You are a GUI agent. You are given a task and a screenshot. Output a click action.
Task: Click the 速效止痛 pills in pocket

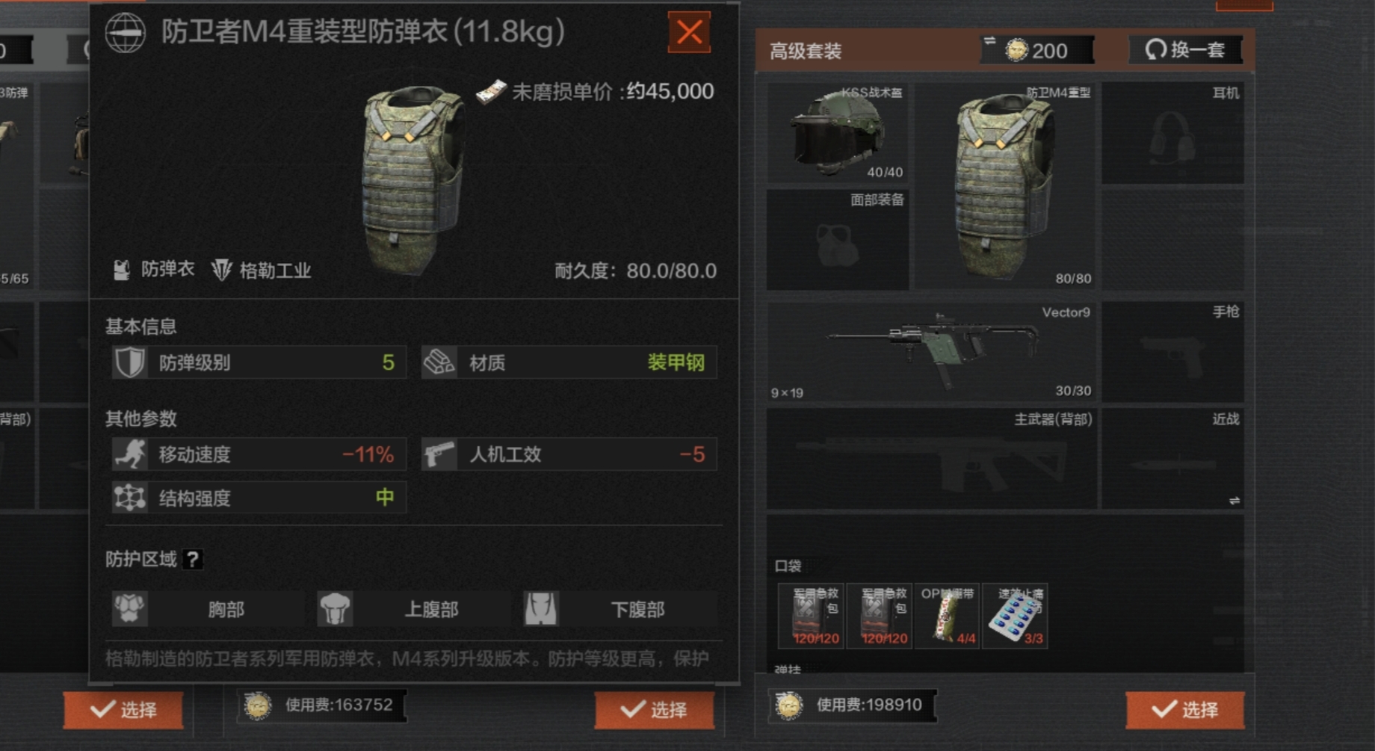point(1015,616)
